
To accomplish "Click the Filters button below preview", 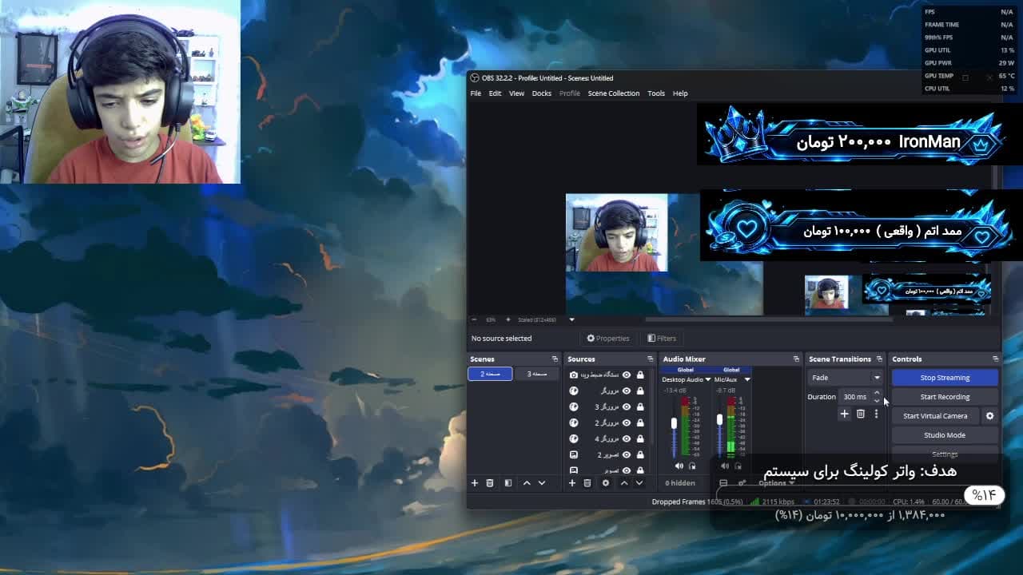I will [662, 339].
